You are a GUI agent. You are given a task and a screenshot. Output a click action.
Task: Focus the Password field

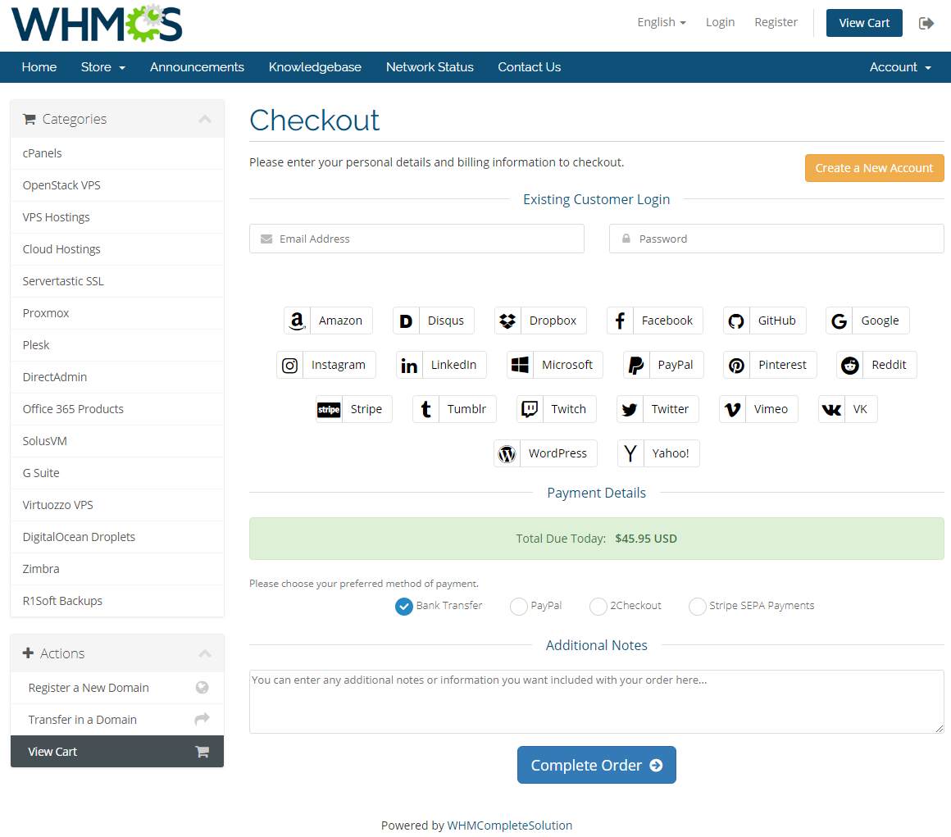(776, 239)
